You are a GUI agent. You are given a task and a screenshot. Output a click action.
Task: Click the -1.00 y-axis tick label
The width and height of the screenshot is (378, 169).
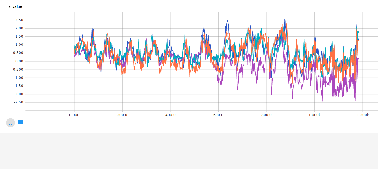pyautogui.click(x=19, y=78)
